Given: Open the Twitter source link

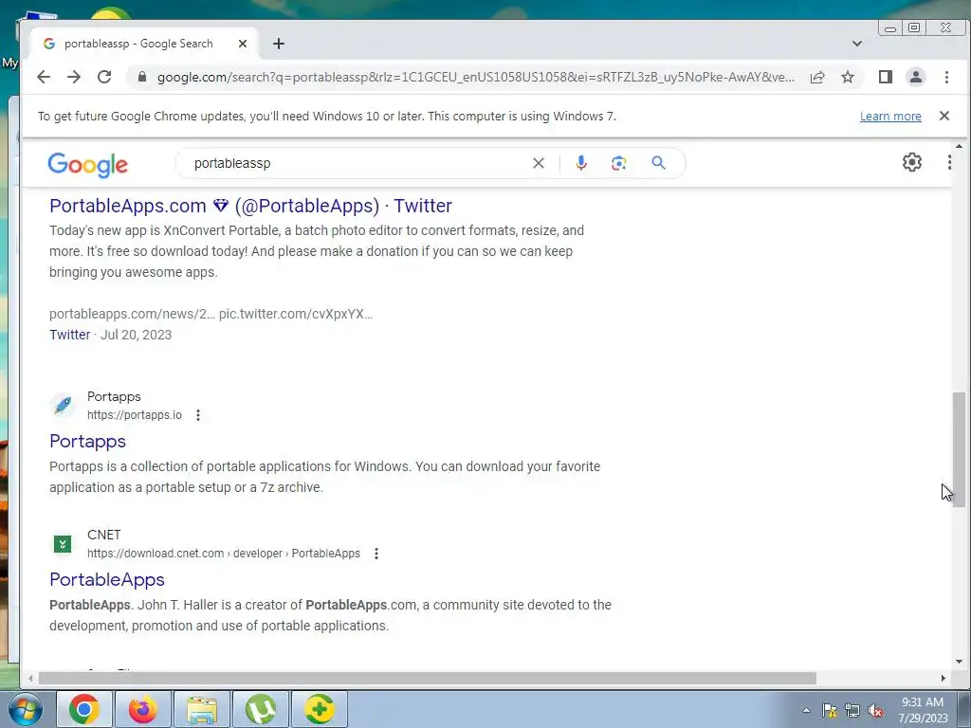Looking at the screenshot, I should coord(70,335).
